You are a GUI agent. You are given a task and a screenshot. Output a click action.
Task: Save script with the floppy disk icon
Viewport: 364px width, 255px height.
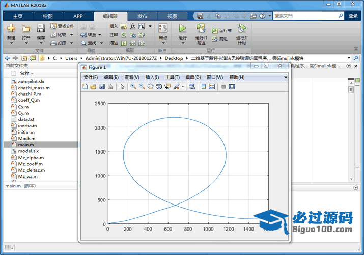(x=41, y=29)
